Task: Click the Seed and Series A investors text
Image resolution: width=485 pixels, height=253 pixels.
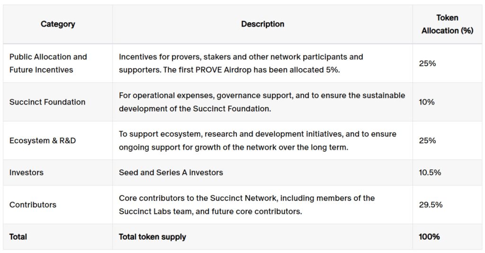Action: [171, 173]
